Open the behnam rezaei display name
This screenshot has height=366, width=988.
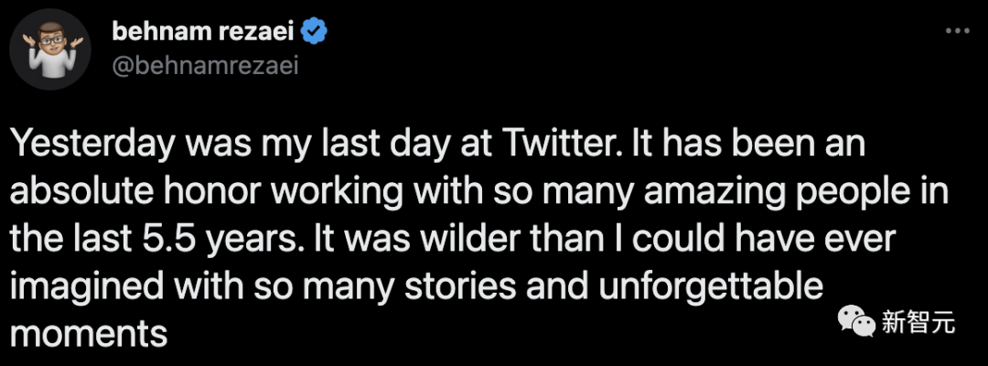pos(201,34)
